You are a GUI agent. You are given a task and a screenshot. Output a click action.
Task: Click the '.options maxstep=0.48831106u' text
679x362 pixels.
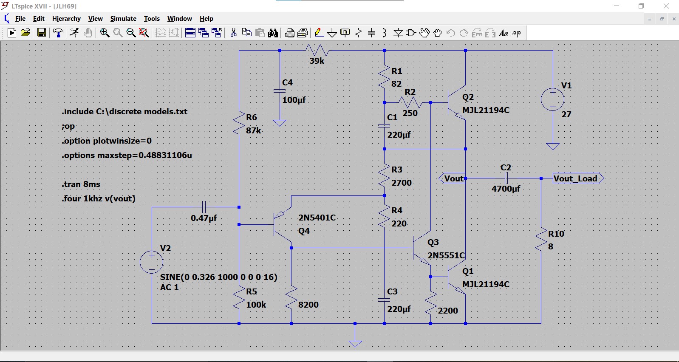pyautogui.click(x=127, y=155)
